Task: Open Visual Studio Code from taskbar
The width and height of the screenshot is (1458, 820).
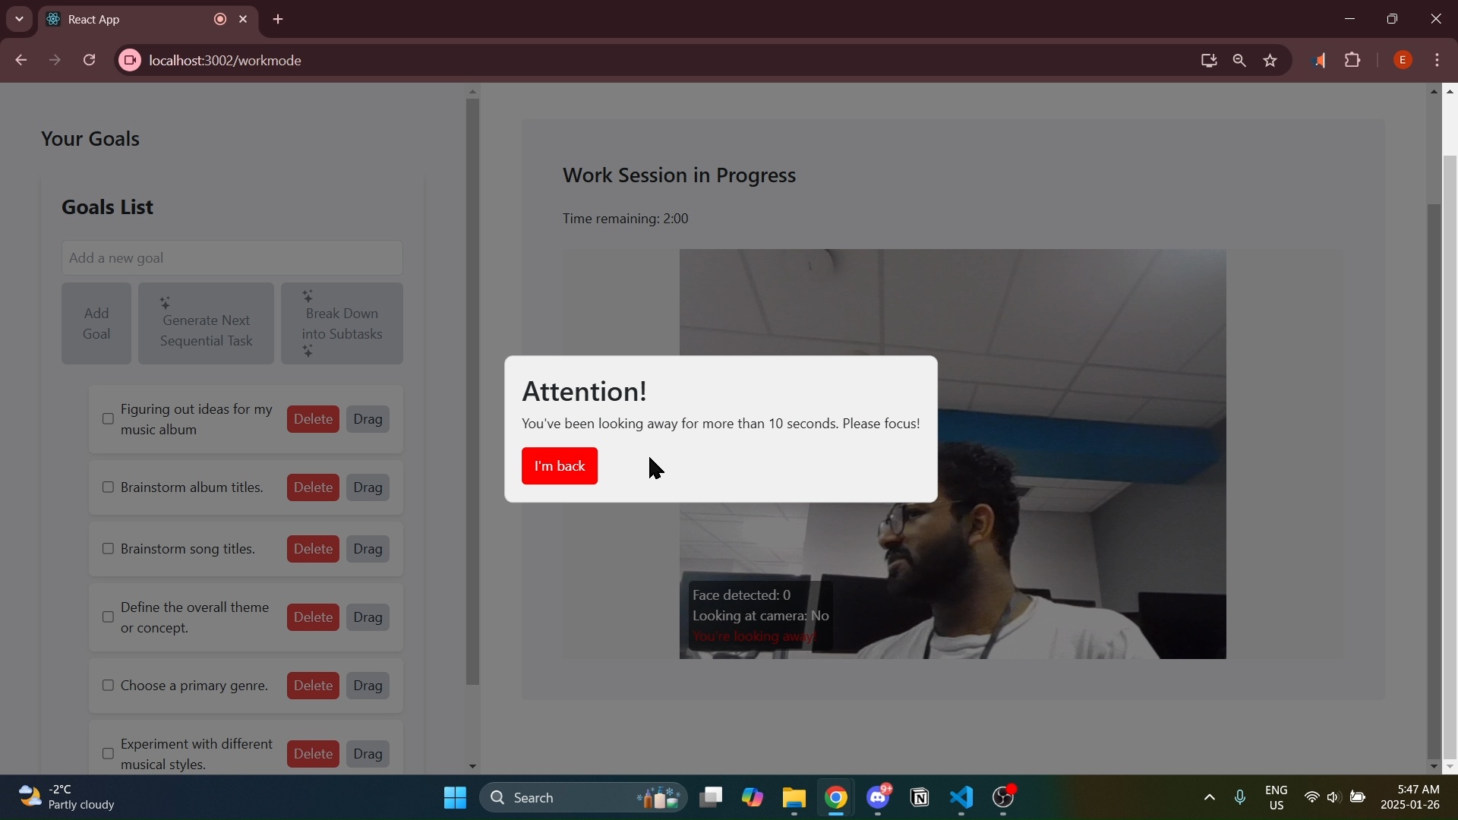Action: pos(962,798)
